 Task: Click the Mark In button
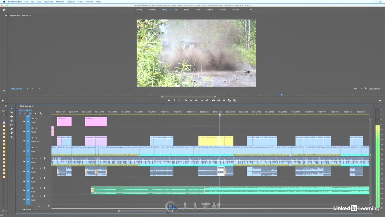pyautogui.click(x=174, y=100)
